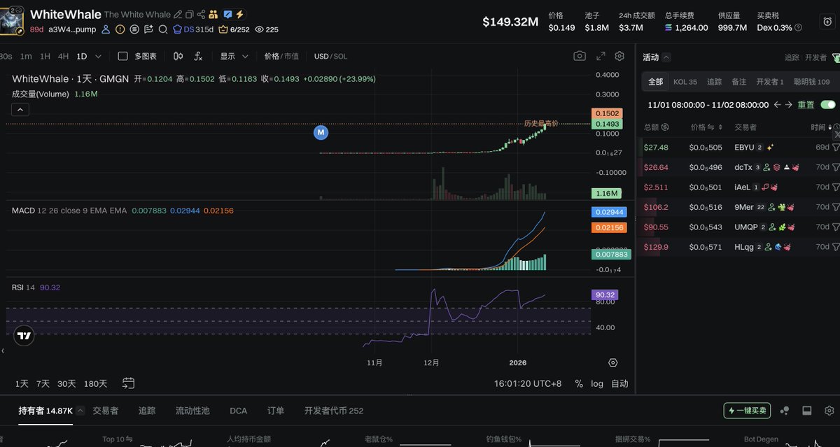The image size is (840, 447).
Task: Click the panel layout icon in holders bar
Action: coord(806,411)
